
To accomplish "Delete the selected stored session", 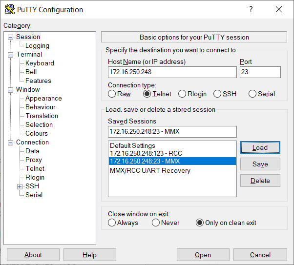I will 260,181.
